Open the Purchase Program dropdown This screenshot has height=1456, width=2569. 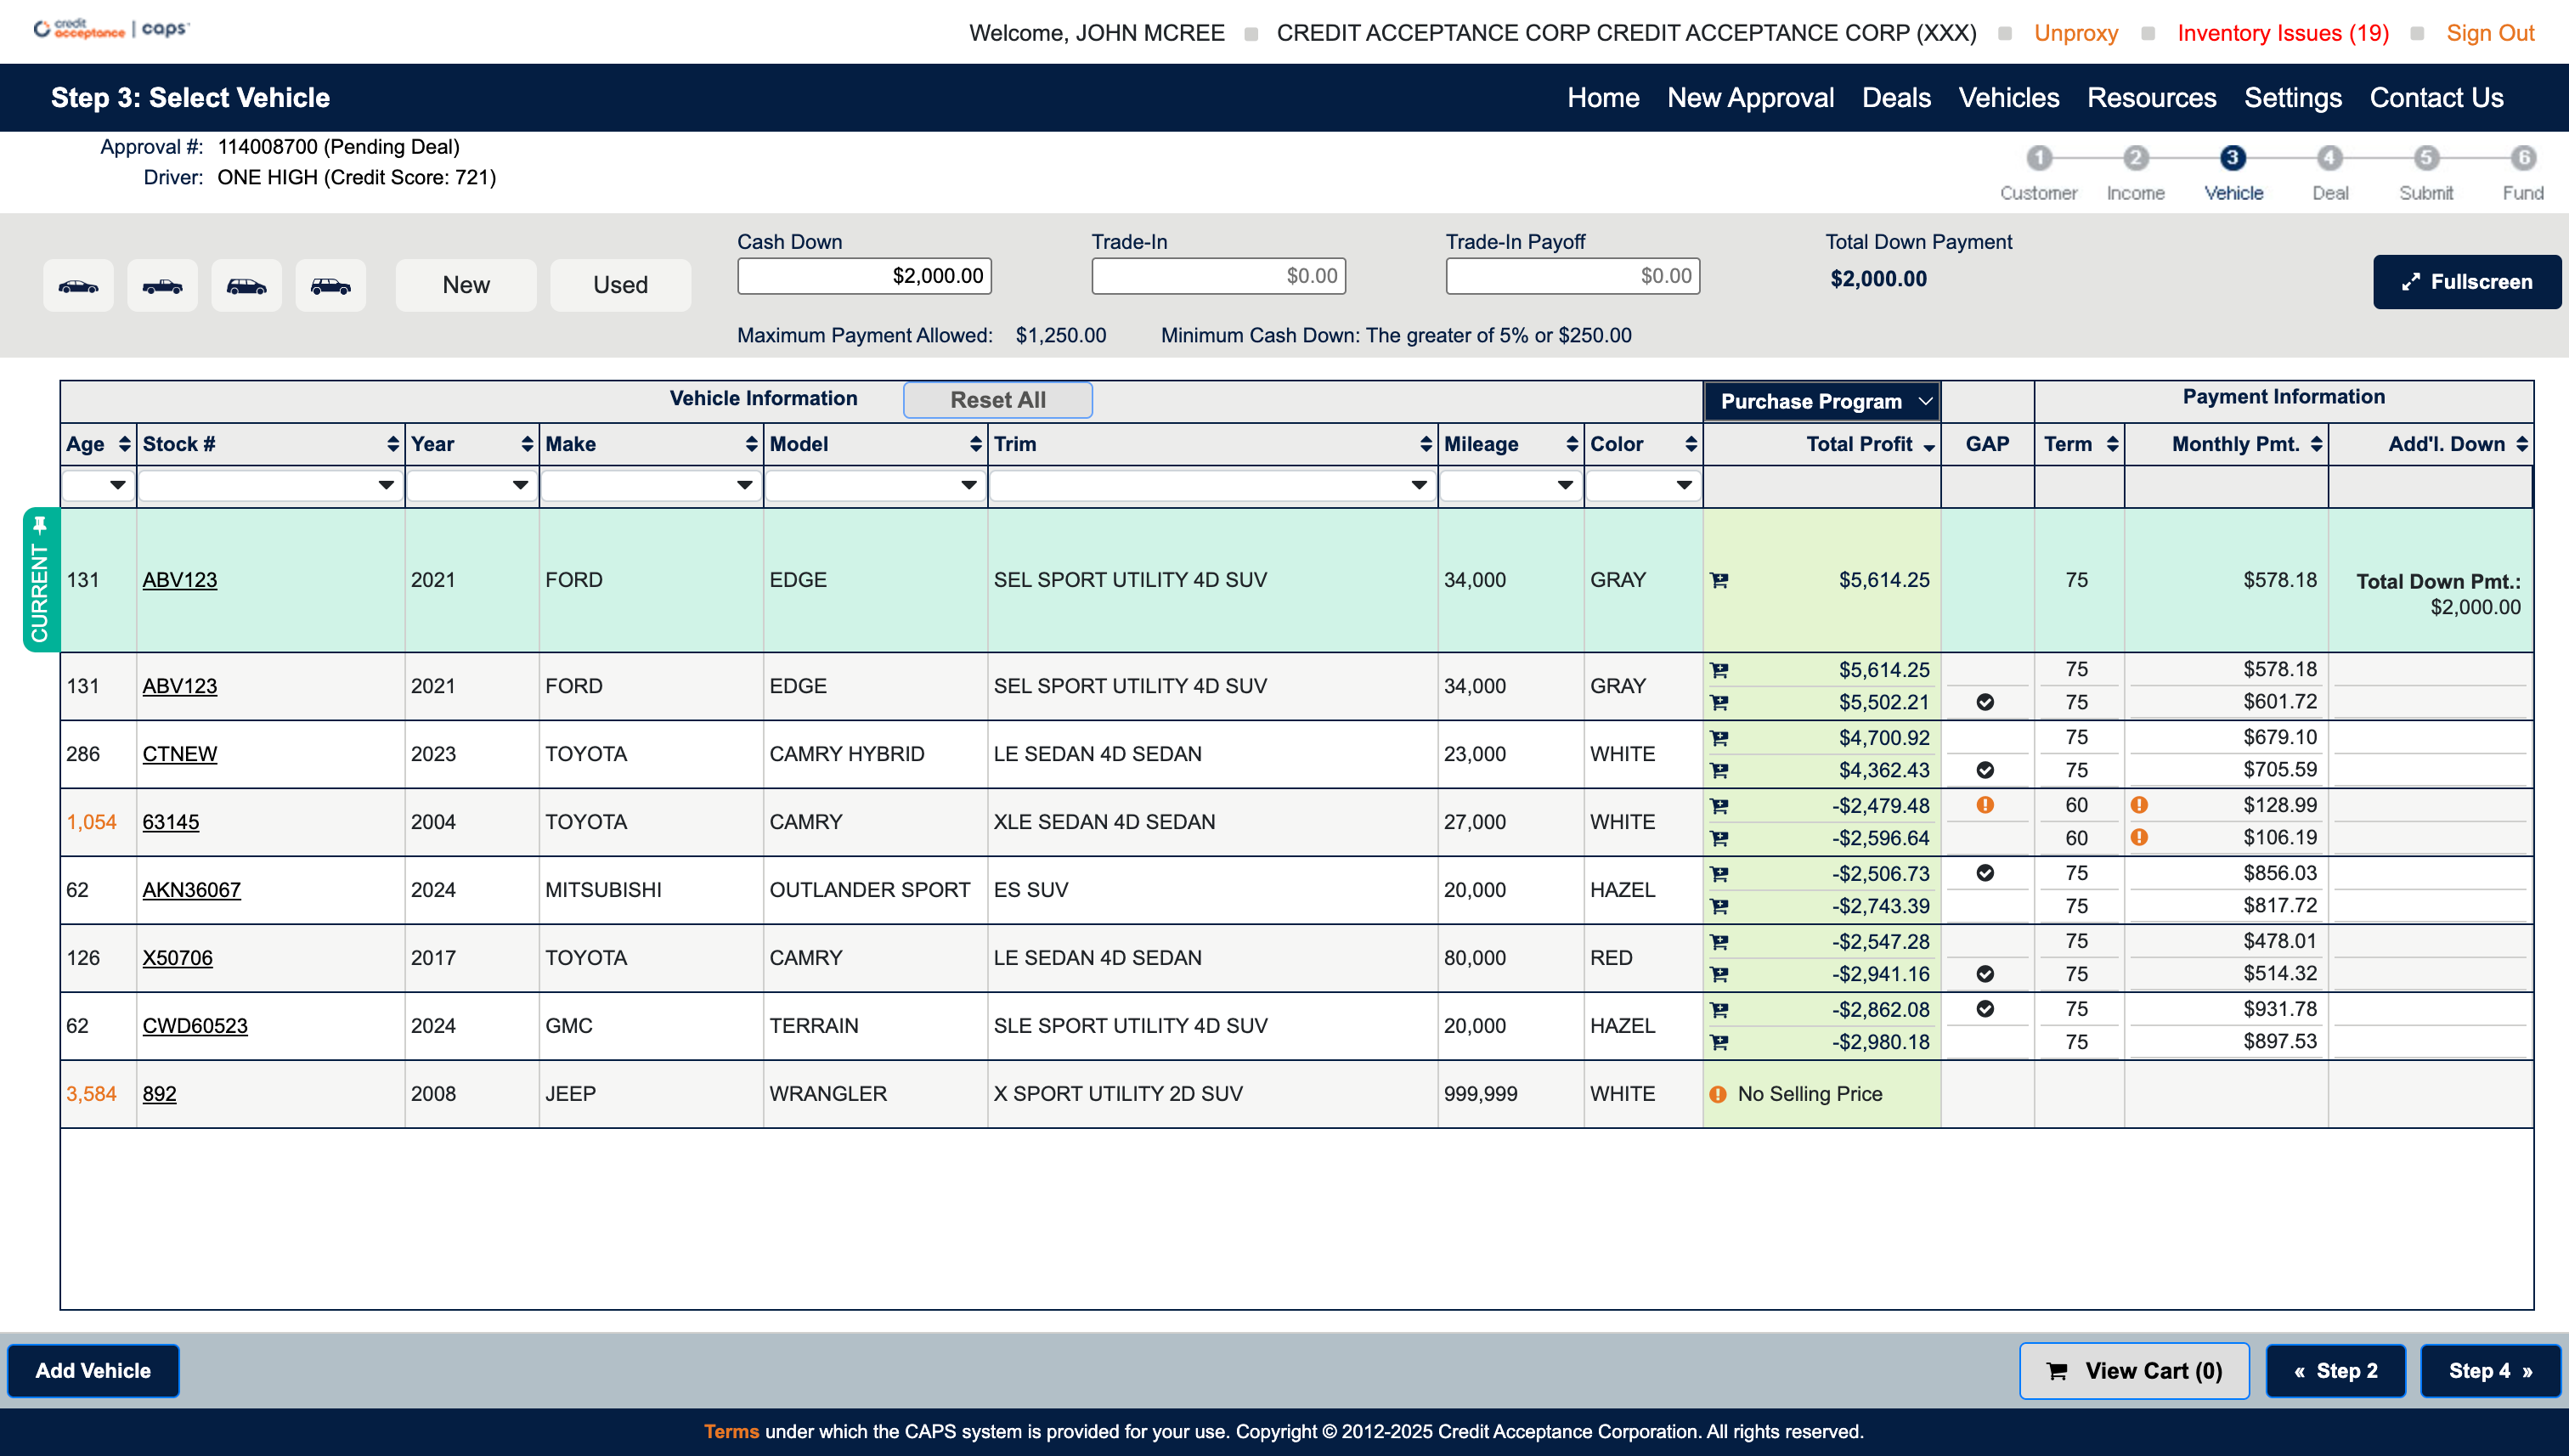click(1822, 402)
